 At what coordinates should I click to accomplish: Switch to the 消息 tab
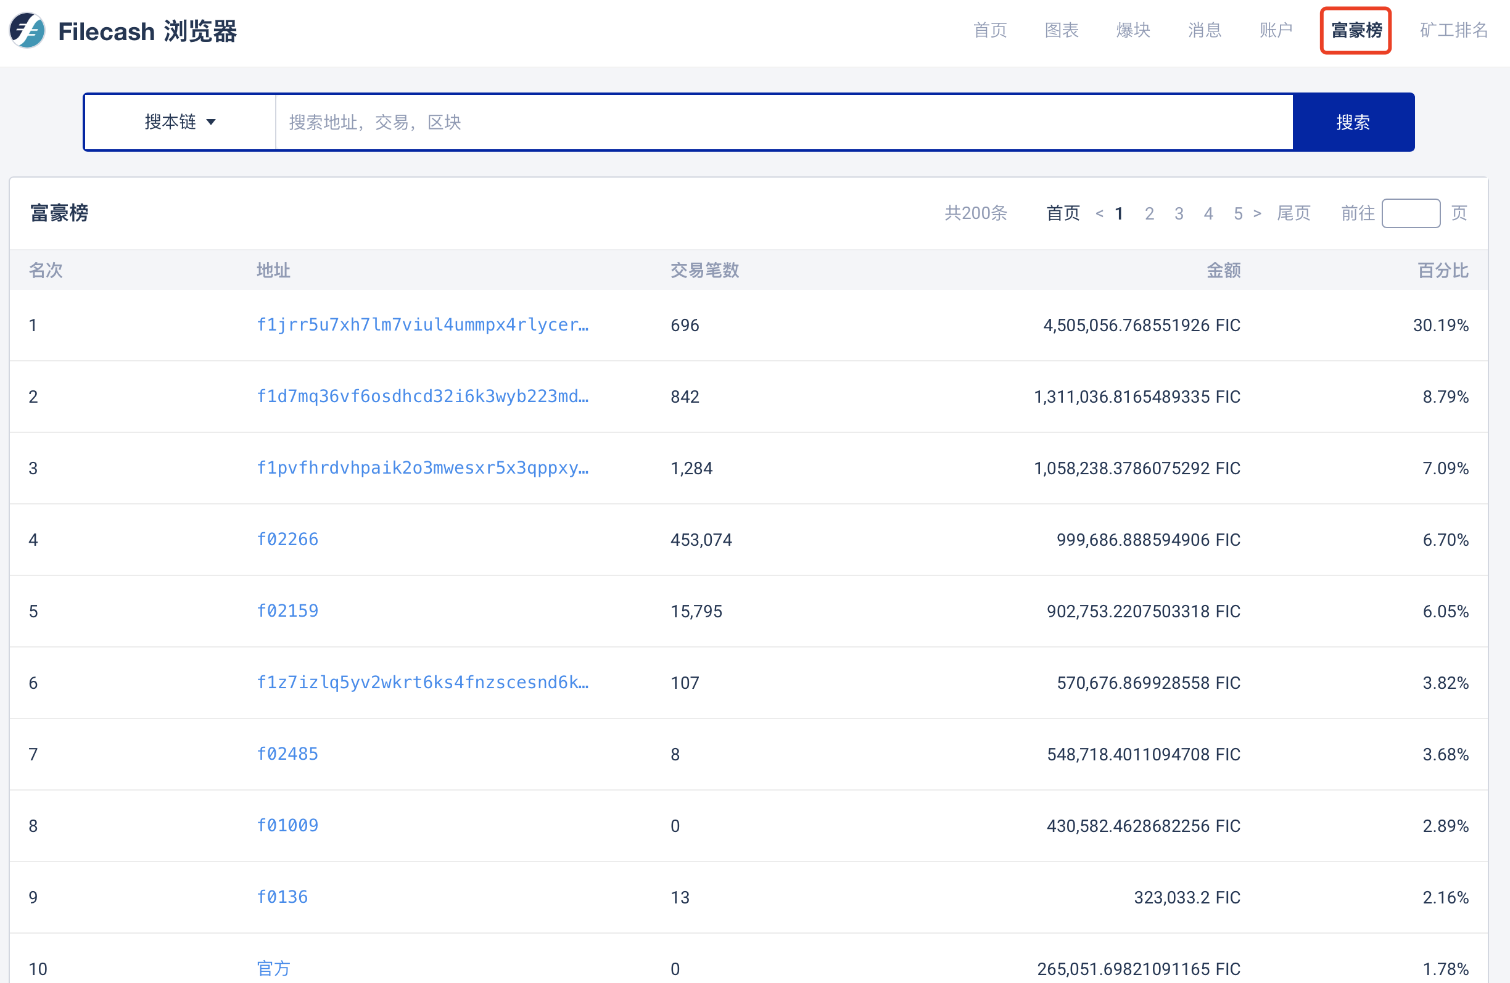1204,30
